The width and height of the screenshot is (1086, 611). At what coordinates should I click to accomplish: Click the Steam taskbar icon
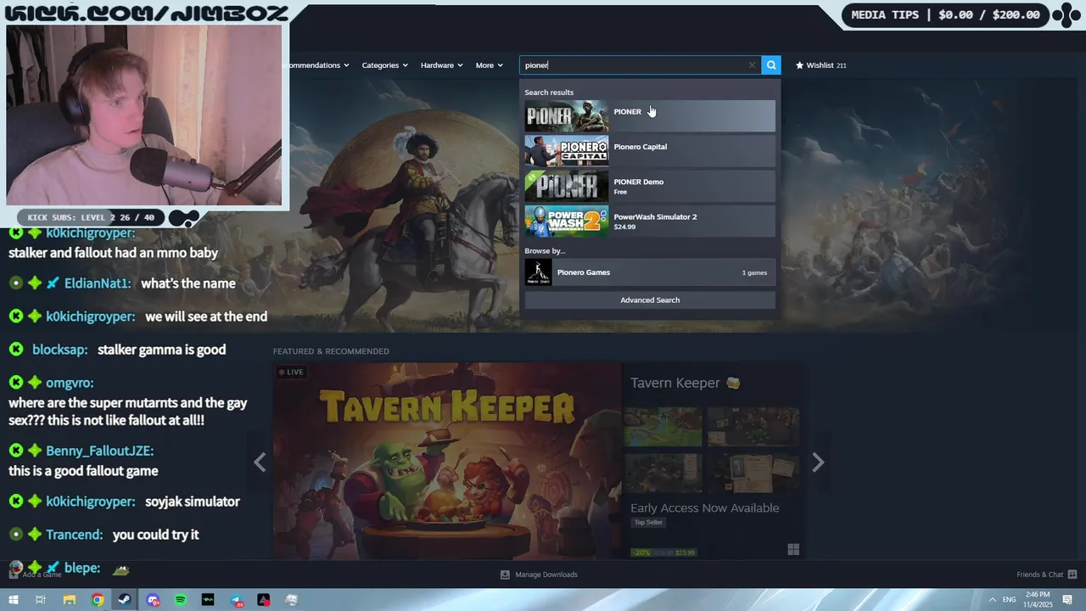pos(125,600)
